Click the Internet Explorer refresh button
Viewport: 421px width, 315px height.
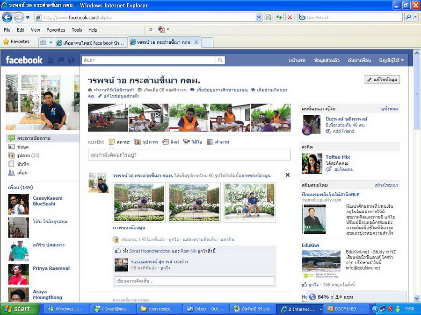(279, 17)
